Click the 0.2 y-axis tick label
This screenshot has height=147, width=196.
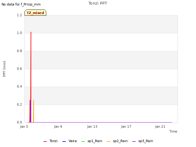tap(19, 104)
